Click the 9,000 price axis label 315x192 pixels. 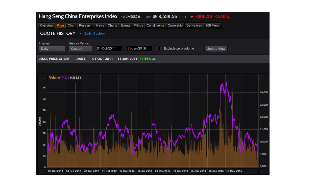[x=264, y=154]
